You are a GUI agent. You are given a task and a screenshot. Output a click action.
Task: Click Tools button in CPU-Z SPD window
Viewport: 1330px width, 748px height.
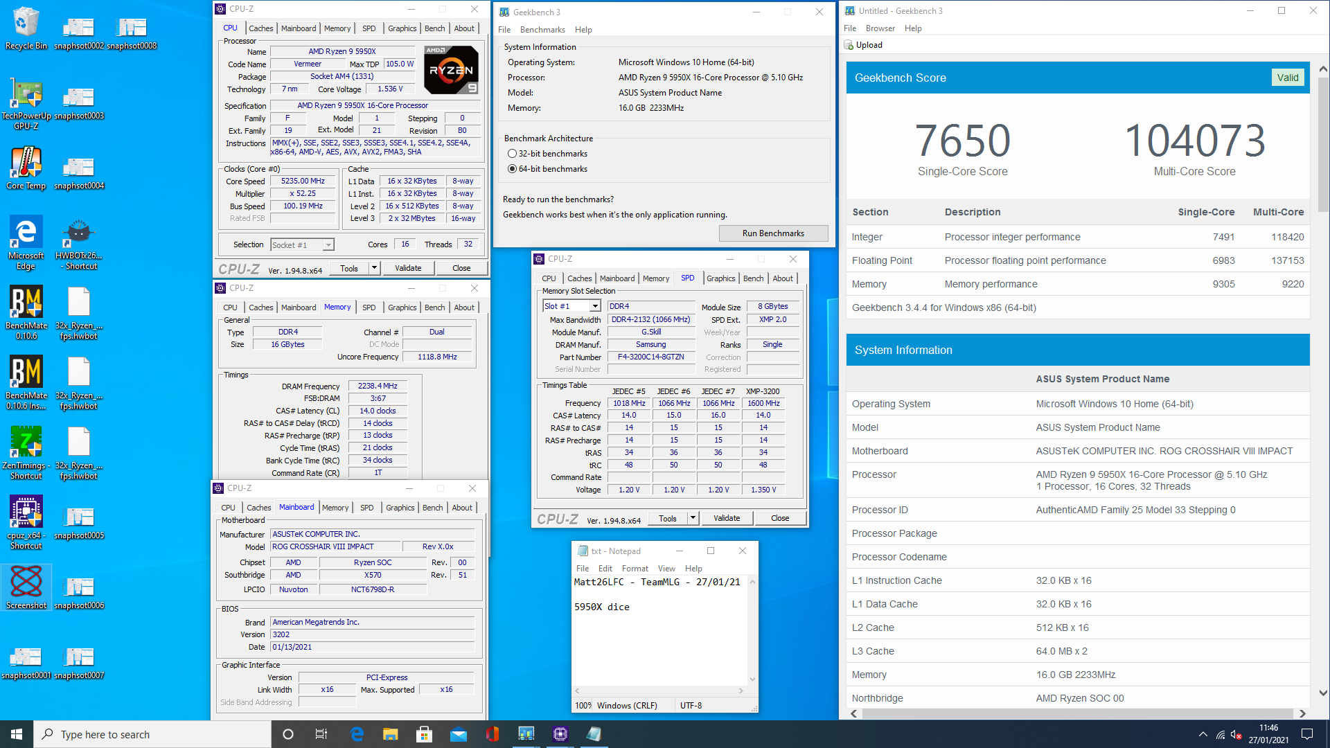pyautogui.click(x=668, y=518)
